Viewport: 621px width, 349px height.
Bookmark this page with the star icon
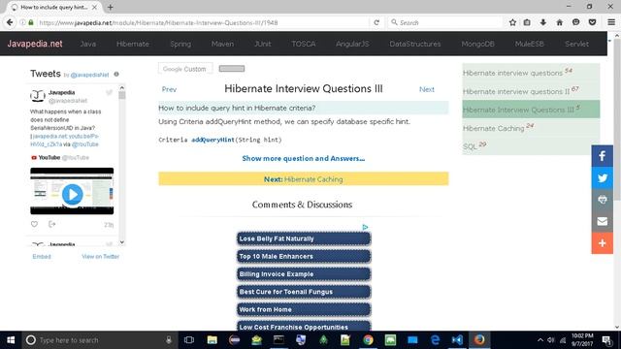tap(512, 22)
